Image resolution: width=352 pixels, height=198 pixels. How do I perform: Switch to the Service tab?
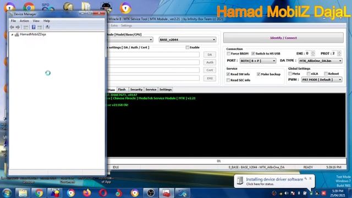point(151,90)
